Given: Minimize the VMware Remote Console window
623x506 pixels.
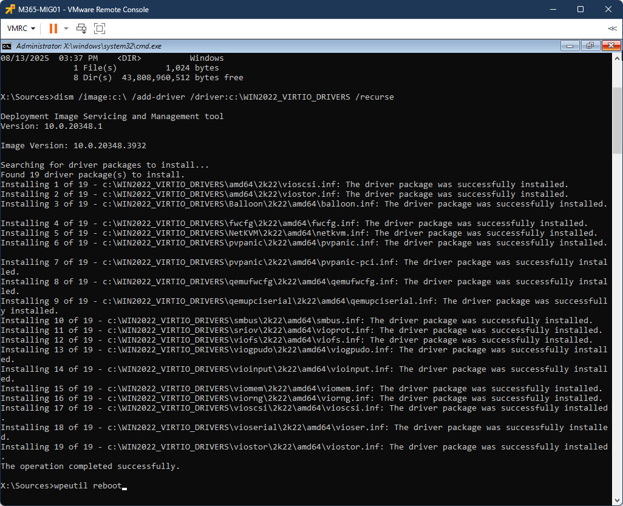Looking at the screenshot, I should coord(553,9).
